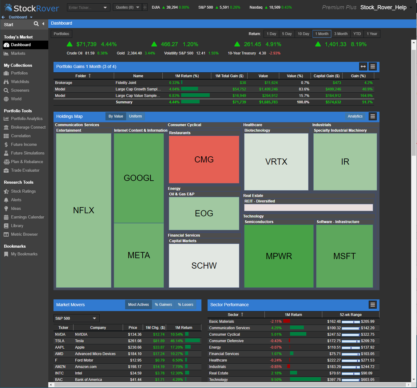Viewport: 417px width, 388px height.
Task: Set return period to 10 Day
Action: click(304, 34)
